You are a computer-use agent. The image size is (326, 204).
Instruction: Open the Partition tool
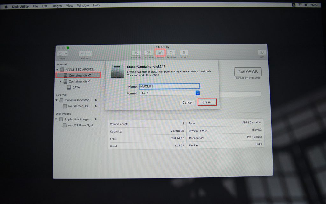pos(148,53)
